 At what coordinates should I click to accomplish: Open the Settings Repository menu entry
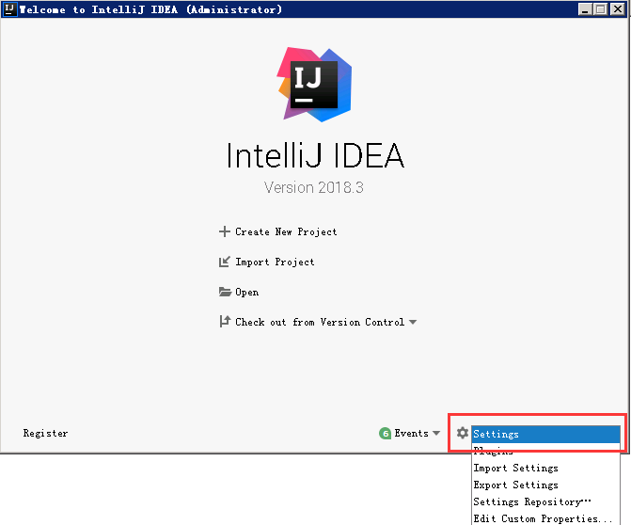pyautogui.click(x=545, y=501)
